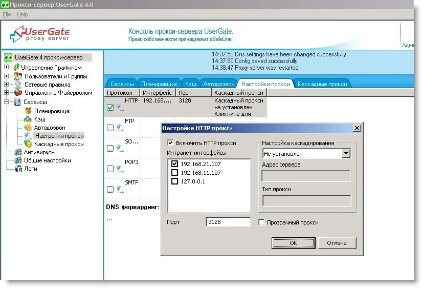Switch to the Автодозвон tab

point(219,84)
